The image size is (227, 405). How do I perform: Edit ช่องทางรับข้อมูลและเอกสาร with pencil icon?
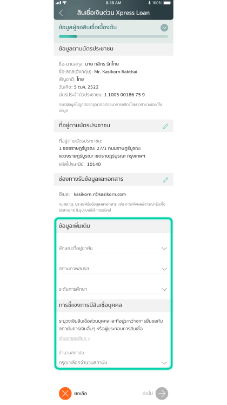point(165,180)
